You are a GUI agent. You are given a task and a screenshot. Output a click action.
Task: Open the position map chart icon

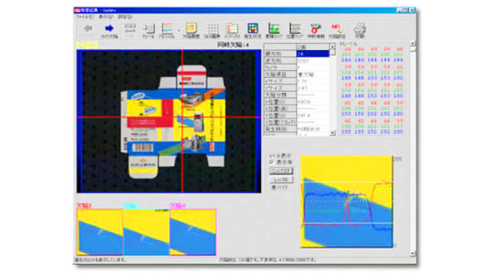295,31
